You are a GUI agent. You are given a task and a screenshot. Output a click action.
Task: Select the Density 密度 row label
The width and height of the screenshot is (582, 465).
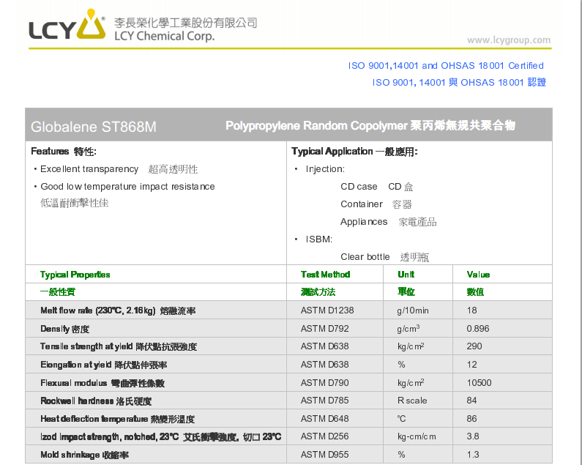click(x=65, y=329)
